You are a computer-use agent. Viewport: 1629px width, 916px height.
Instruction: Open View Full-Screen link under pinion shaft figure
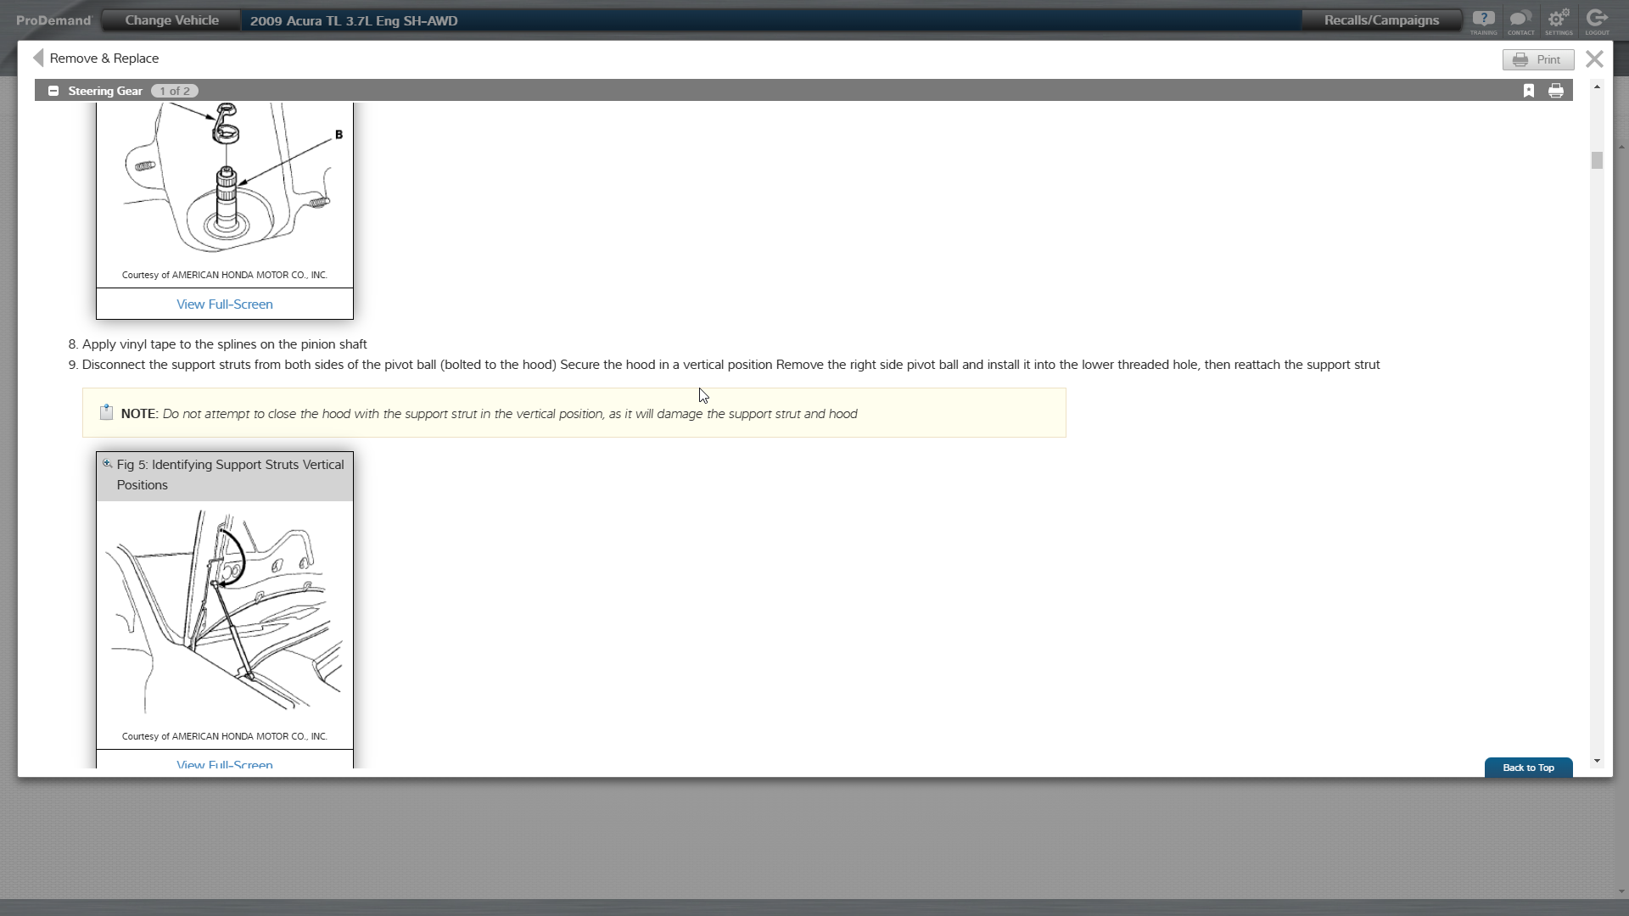click(225, 304)
